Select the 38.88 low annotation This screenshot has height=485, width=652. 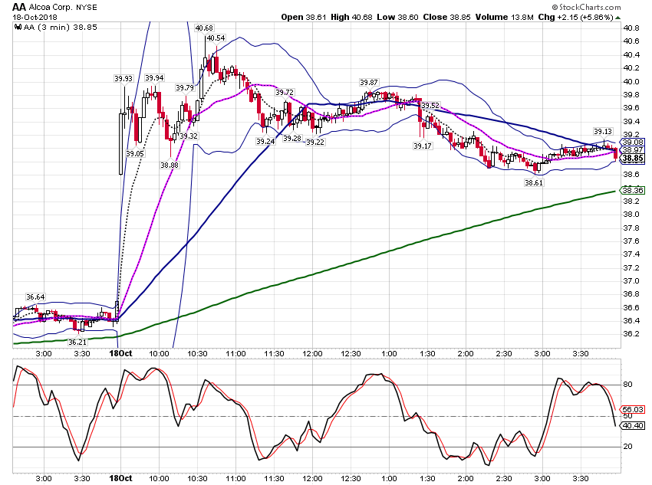point(170,165)
